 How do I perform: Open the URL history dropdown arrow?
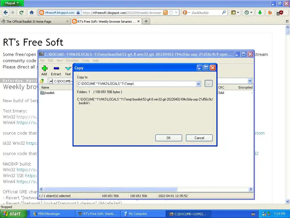[x=176, y=12]
